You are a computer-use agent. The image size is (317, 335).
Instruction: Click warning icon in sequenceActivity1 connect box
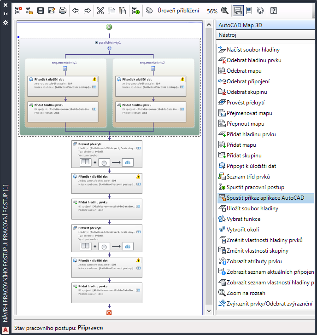click(x=94, y=79)
